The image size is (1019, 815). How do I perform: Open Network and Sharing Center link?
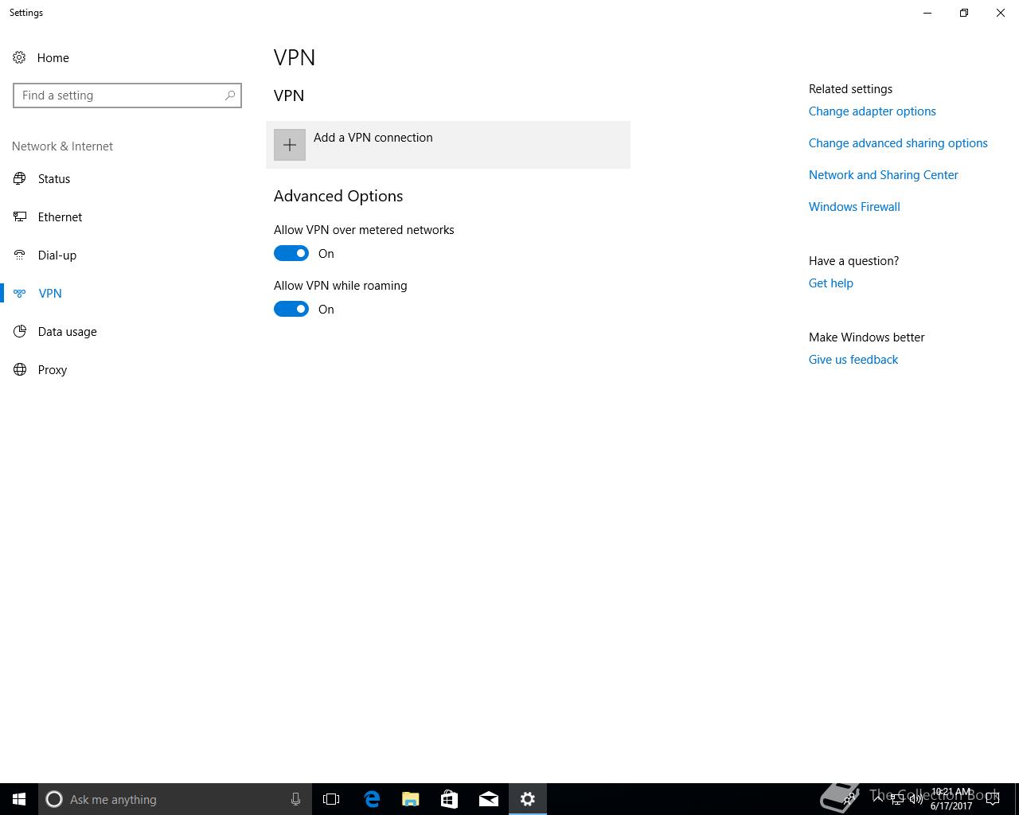click(883, 175)
